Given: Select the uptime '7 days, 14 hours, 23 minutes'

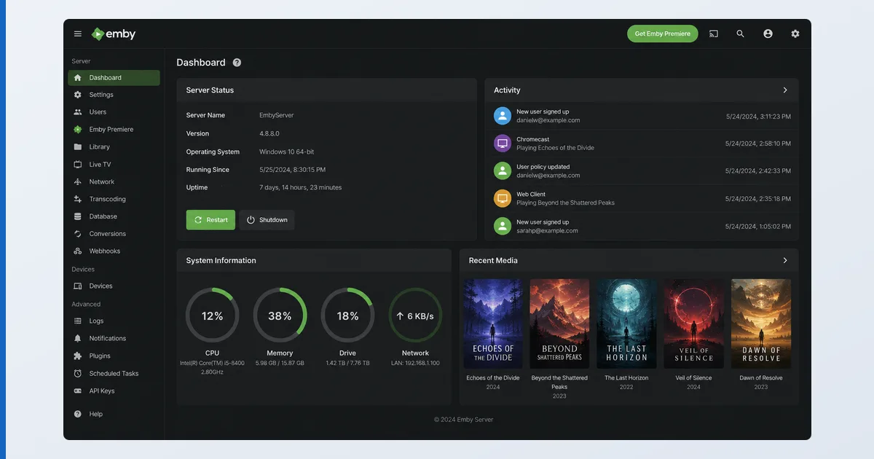Looking at the screenshot, I should pos(300,188).
